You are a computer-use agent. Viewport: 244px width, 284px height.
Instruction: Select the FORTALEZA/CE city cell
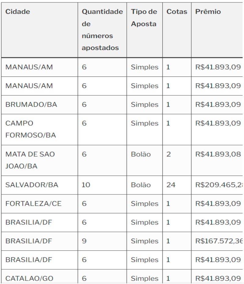33,204
